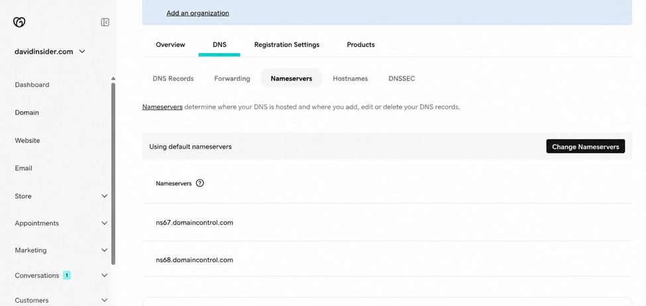The height and width of the screenshot is (306, 646).
Task: Click the Change Nameservers button
Action: 586,146
